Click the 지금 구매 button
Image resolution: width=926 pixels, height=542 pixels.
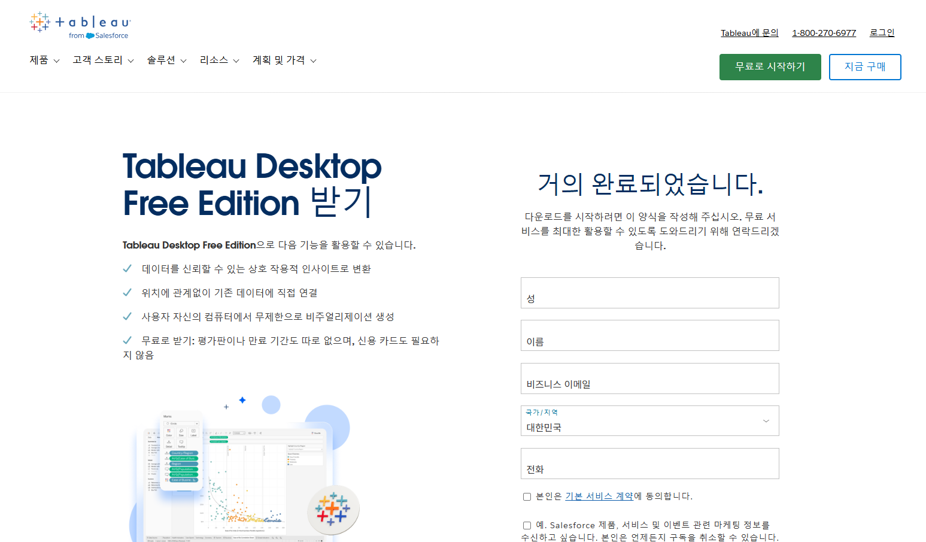pyautogui.click(x=865, y=67)
